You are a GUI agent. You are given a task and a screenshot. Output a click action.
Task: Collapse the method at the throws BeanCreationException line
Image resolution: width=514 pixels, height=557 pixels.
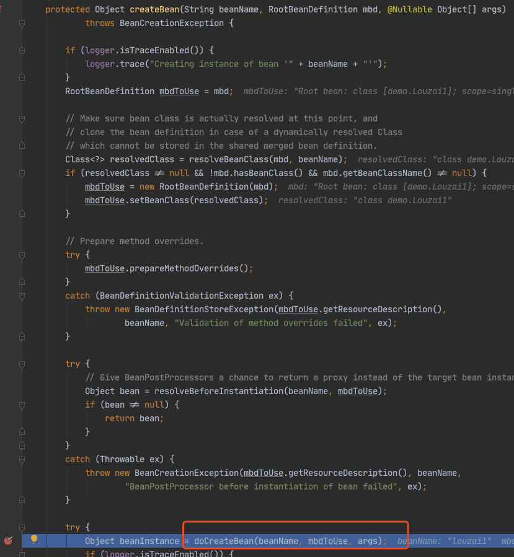click(x=22, y=24)
